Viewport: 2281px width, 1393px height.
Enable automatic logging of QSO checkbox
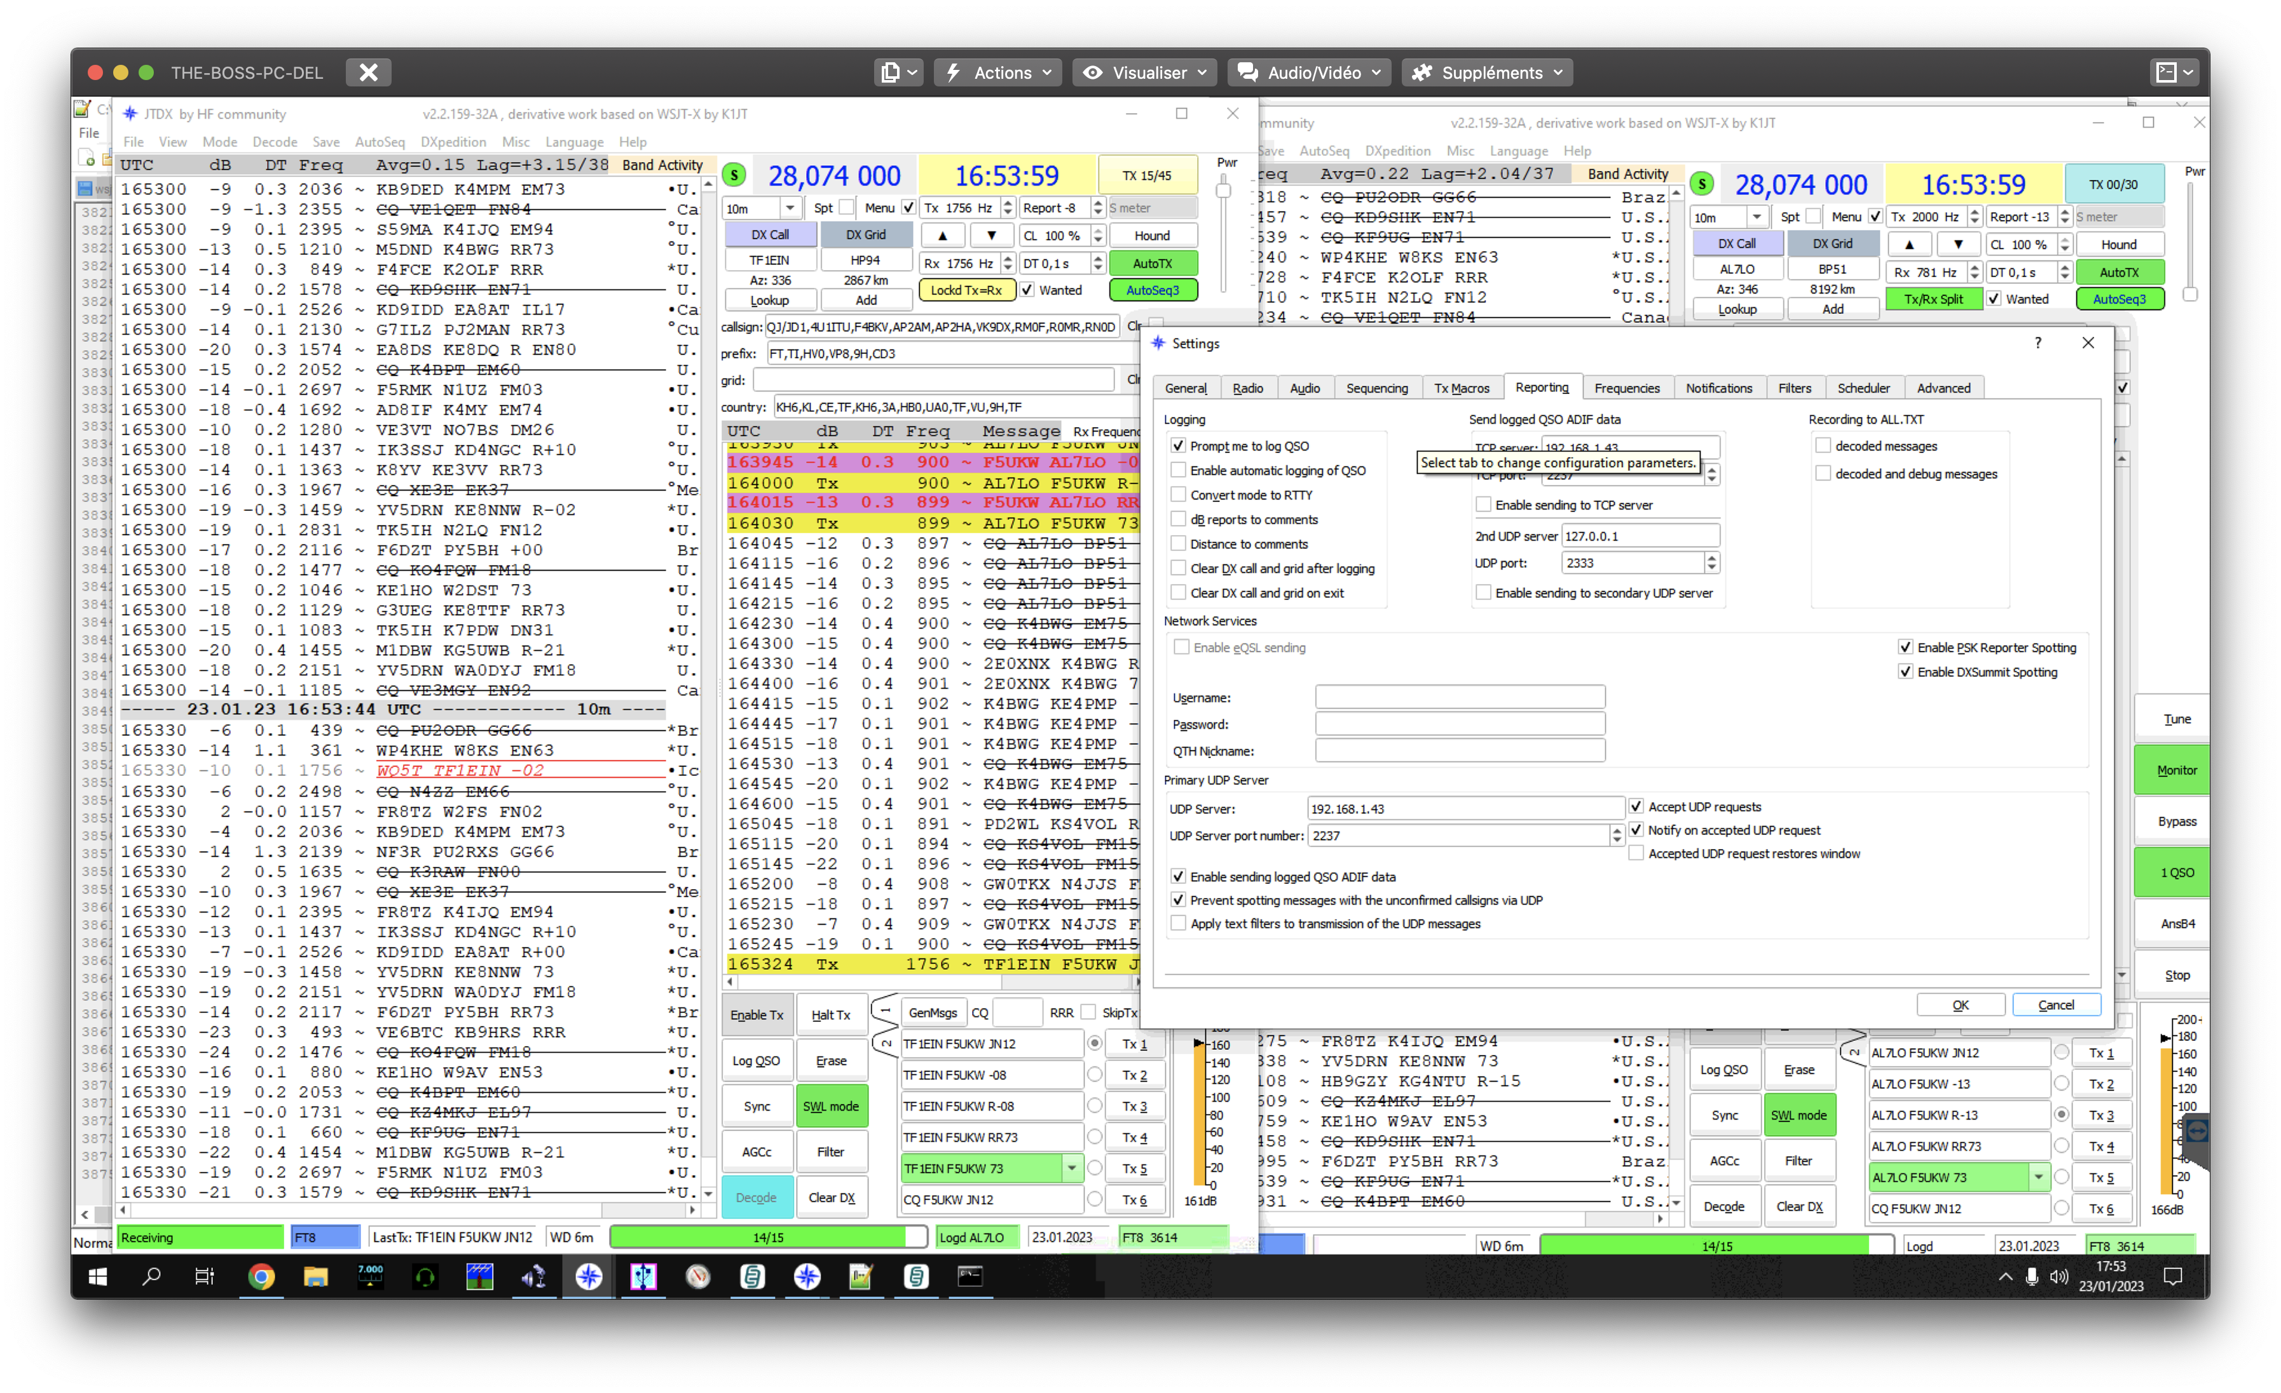[x=1179, y=470]
